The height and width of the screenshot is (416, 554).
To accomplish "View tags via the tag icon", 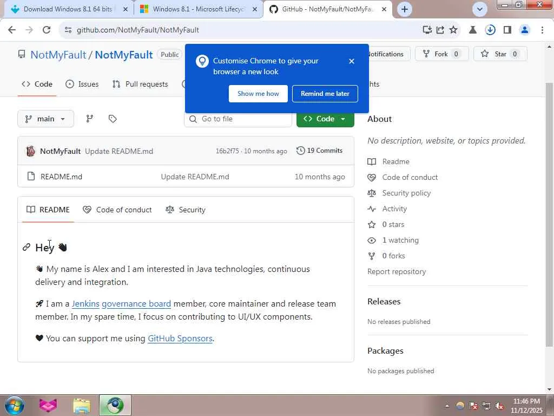I will (x=113, y=119).
